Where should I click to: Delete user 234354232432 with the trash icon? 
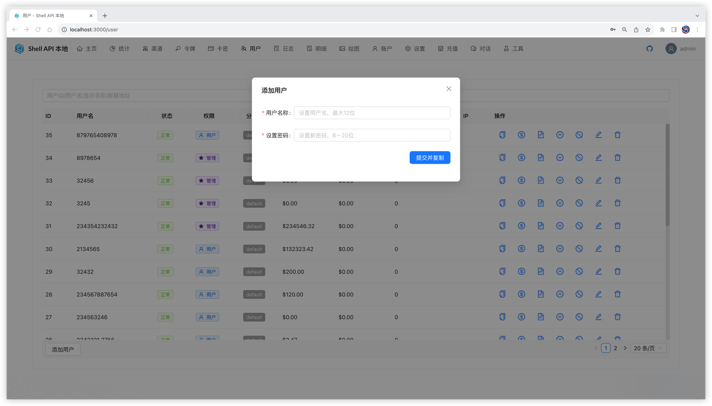(x=617, y=226)
